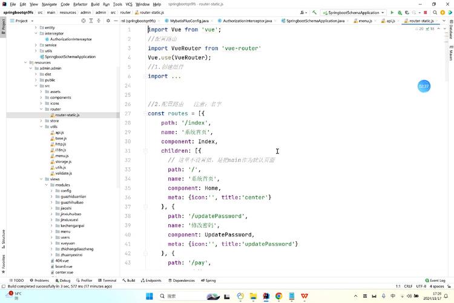Toggle the Database side panel
Image resolution: width=454 pixels, height=303 pixels.
(x=450, y=32)
